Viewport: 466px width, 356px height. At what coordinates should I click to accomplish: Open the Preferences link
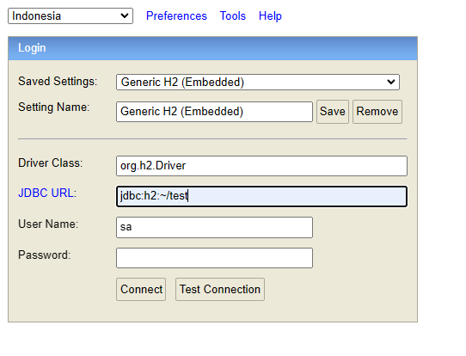click(x=176, y=15)
